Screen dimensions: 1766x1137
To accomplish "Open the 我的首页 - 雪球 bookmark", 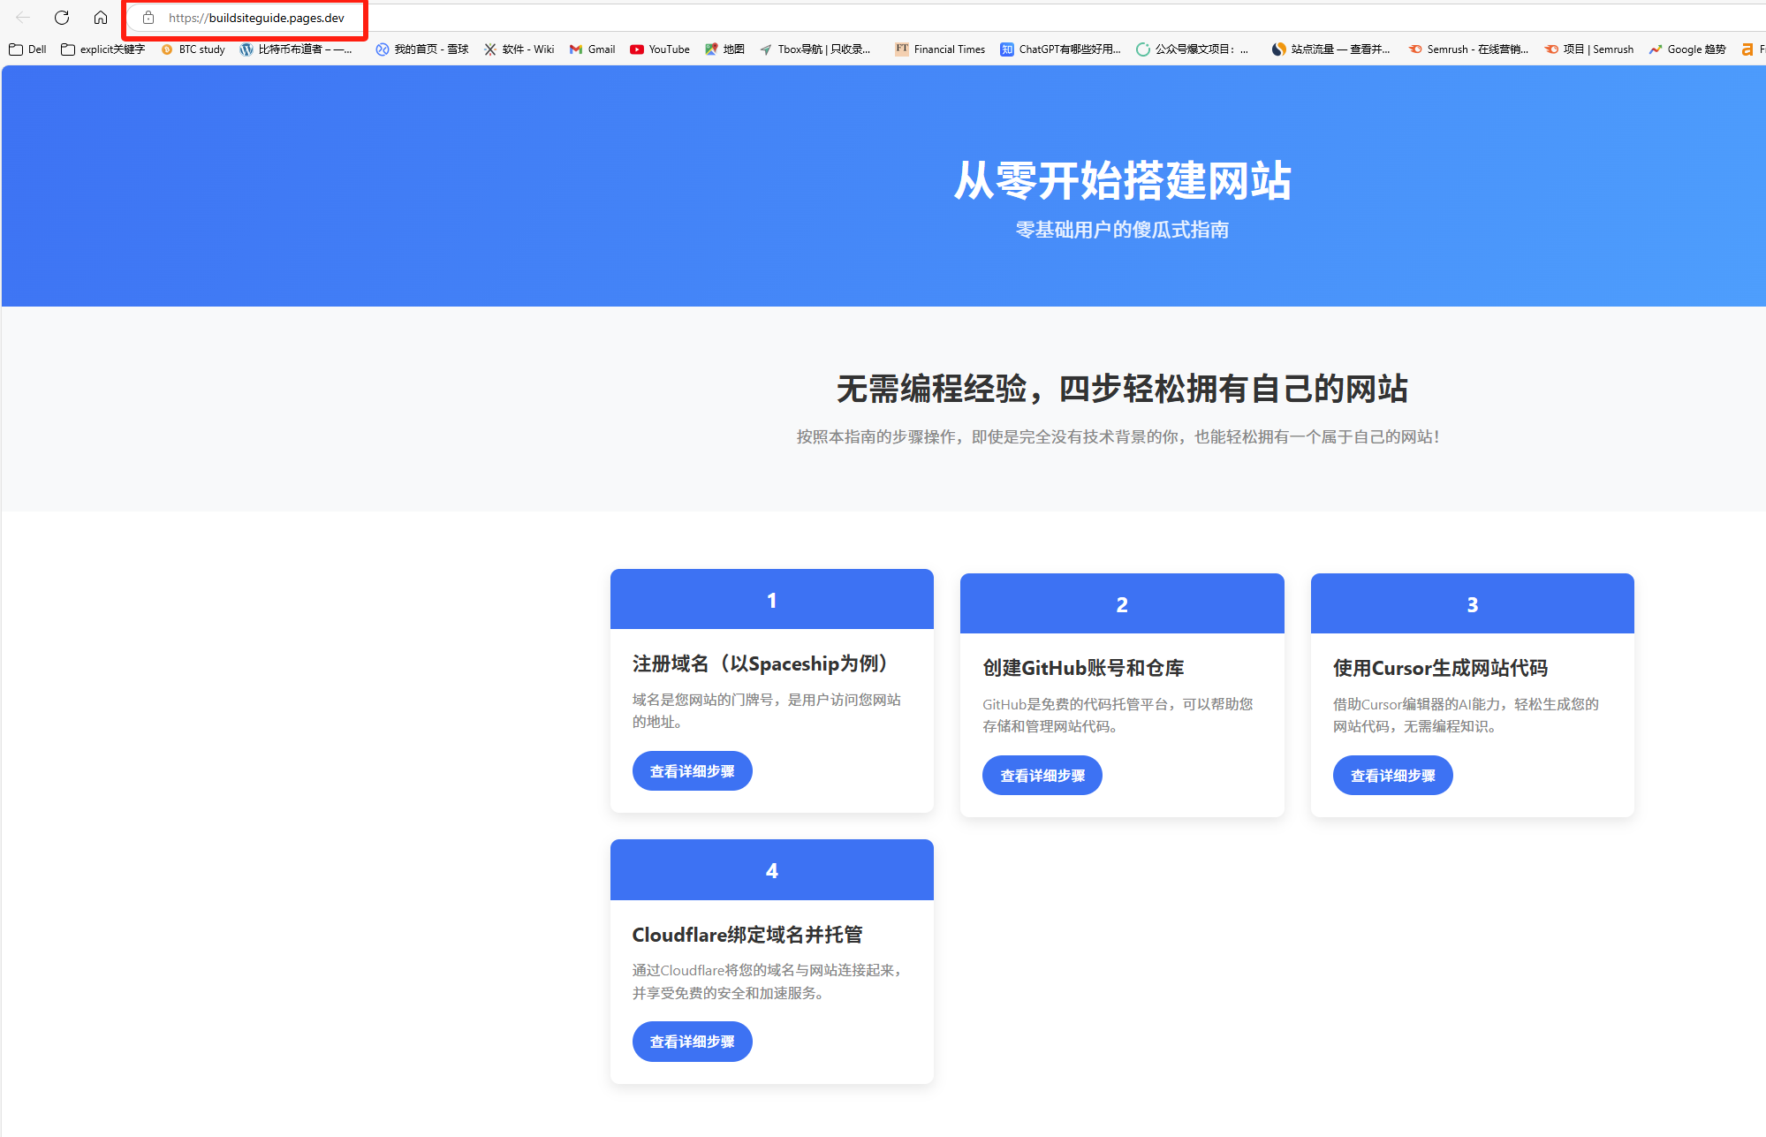I will (422, 49).
